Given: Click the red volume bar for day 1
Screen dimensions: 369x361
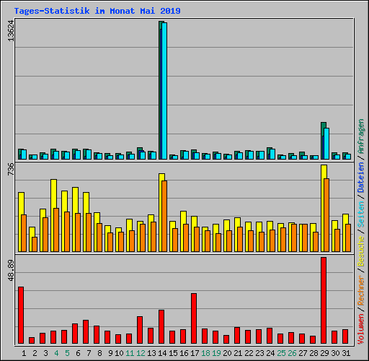Looking at the screenshot, I should click(21, 315).
